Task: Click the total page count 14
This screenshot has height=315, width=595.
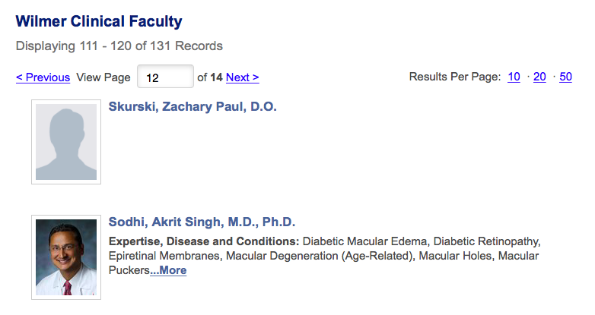Action: point(216,77)
